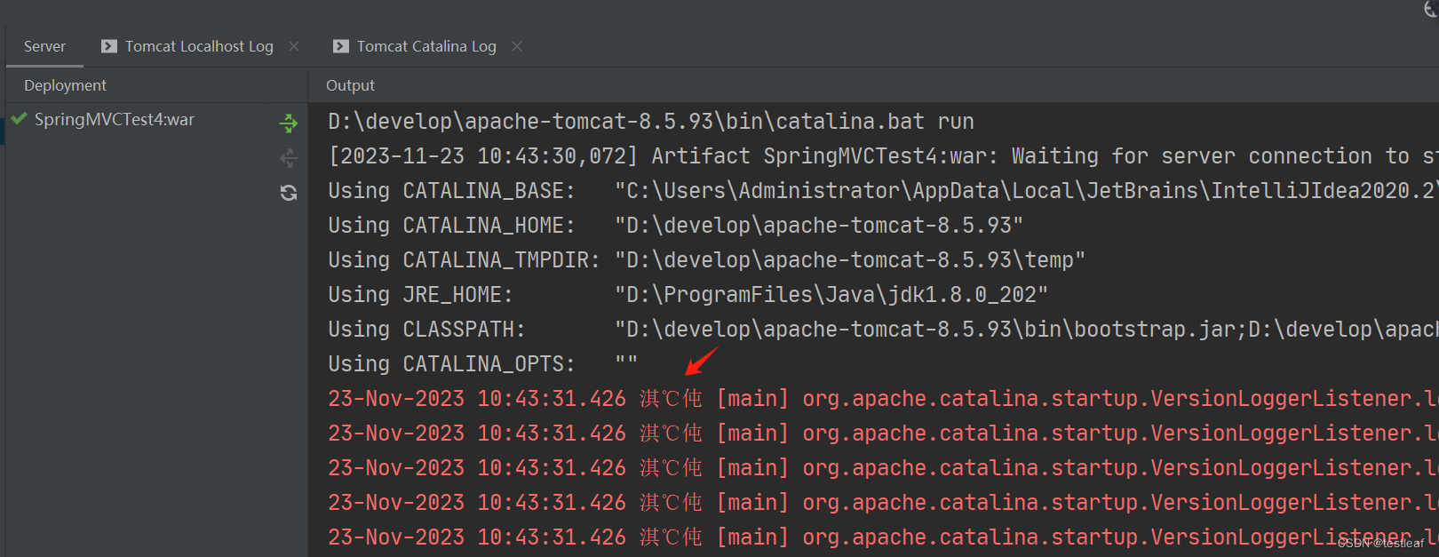Close the Tomcat Catalina Log tab

(x=517, y=46)
